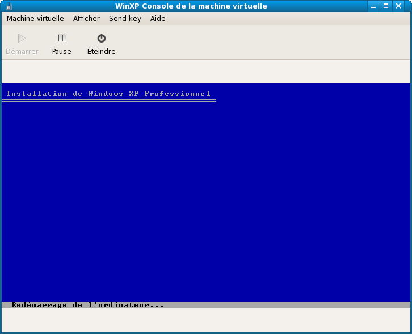
Task: Minimize the WinXP console window
Action: 373,6
